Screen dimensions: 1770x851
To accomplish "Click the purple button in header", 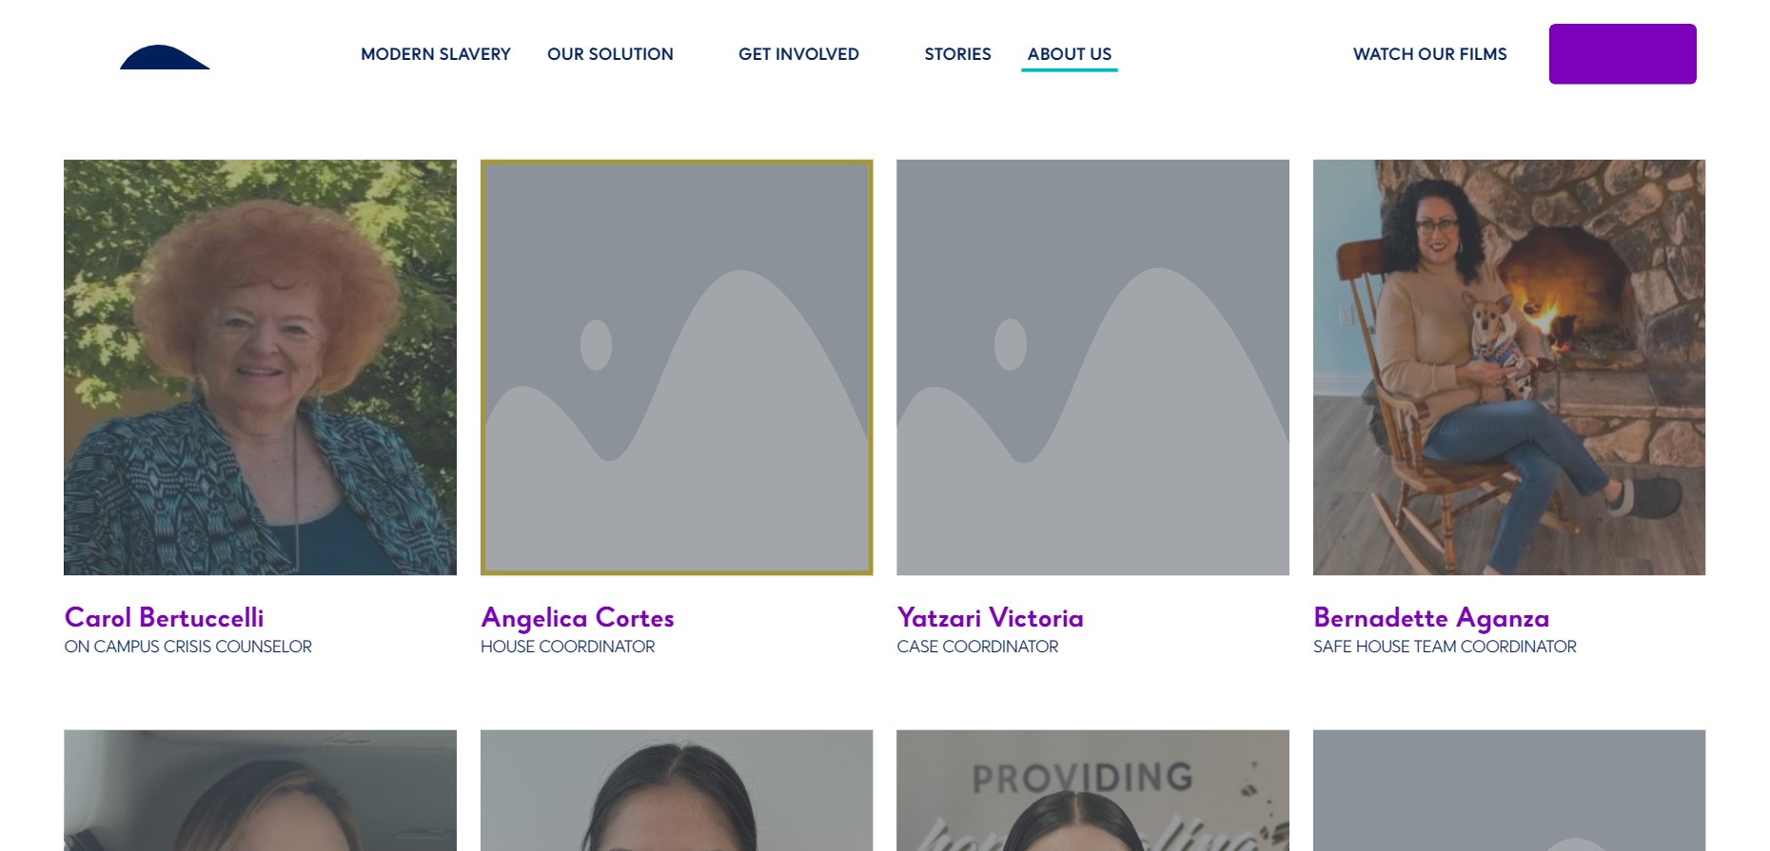I will click(x=1622, y=54).
